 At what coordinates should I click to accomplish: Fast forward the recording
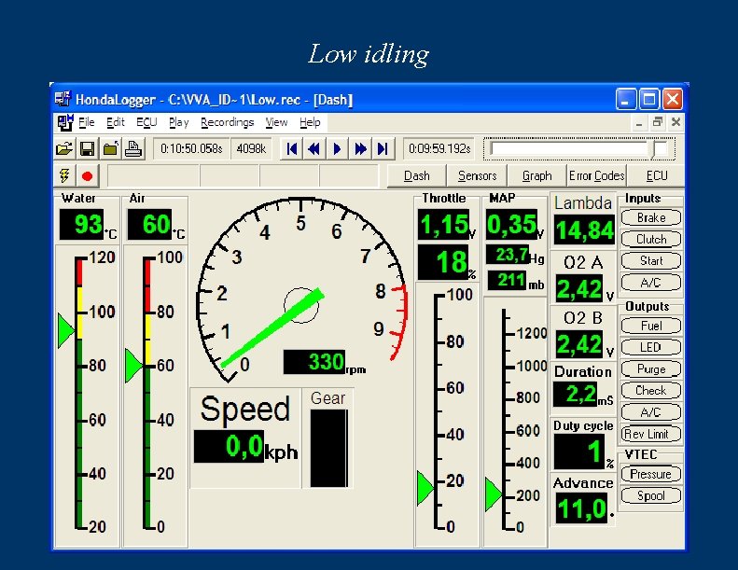tap(360, 149)
